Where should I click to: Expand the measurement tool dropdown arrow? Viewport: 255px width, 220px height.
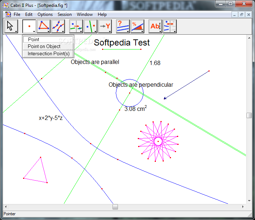(x=142, y=31)
